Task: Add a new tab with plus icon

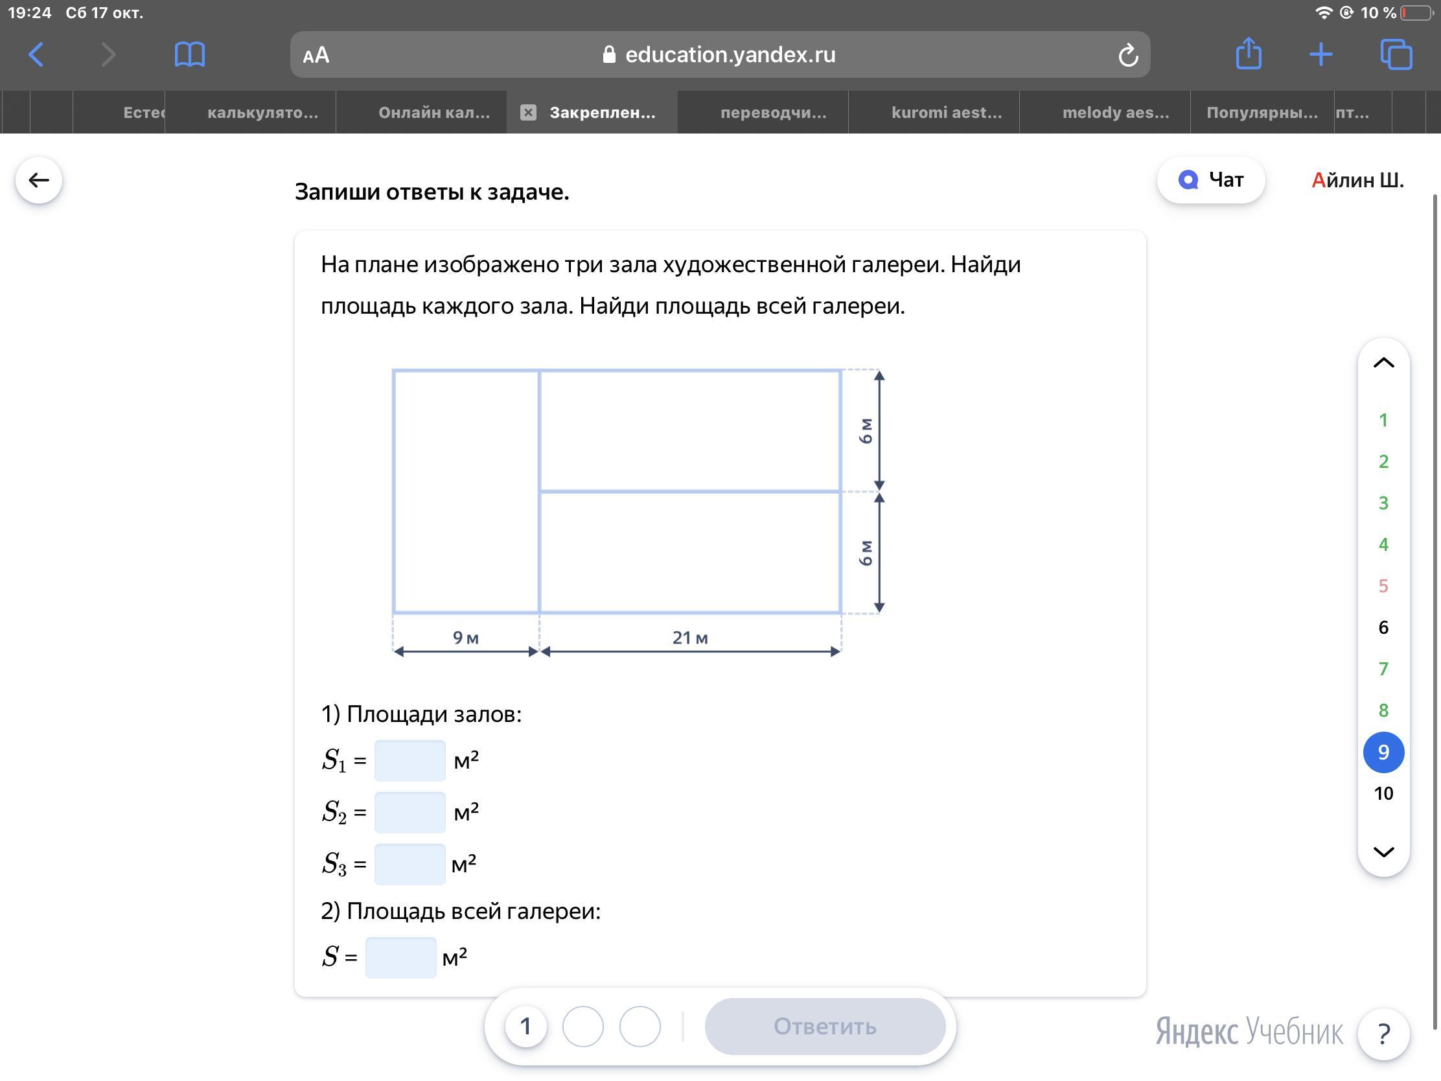Action: [x=1320, y=54]
